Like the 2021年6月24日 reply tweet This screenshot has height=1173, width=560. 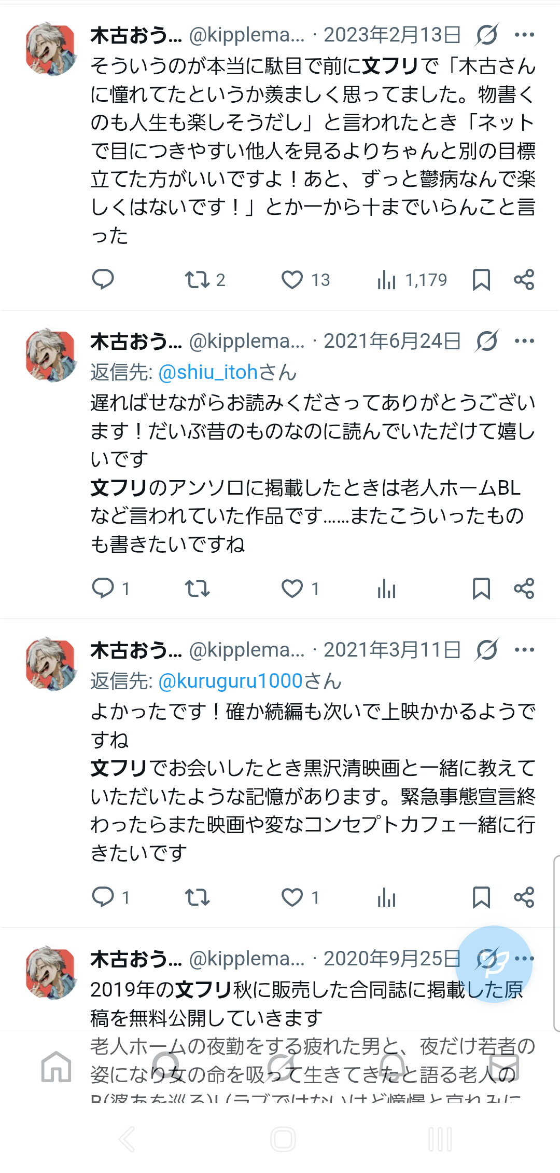(x=292, y=589)
